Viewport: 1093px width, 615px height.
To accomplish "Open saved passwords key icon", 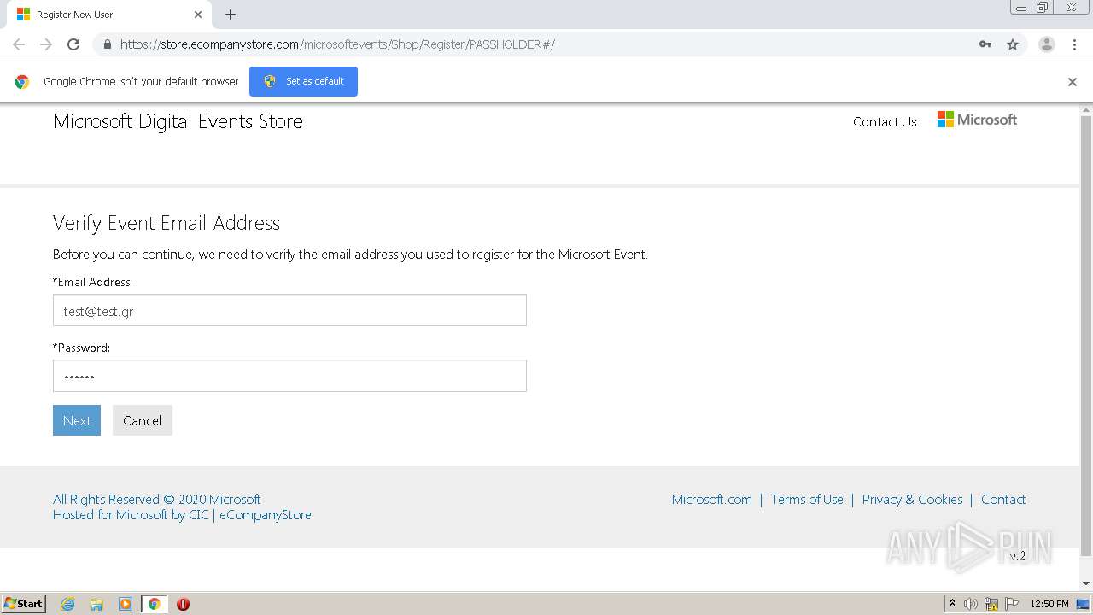I will (985, 44).
